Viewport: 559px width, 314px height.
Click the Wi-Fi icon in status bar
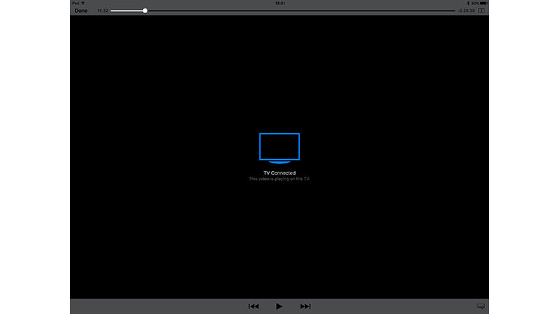(x=83, y=3)
